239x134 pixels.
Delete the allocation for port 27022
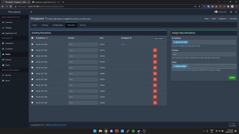click(x=155, y=85)
